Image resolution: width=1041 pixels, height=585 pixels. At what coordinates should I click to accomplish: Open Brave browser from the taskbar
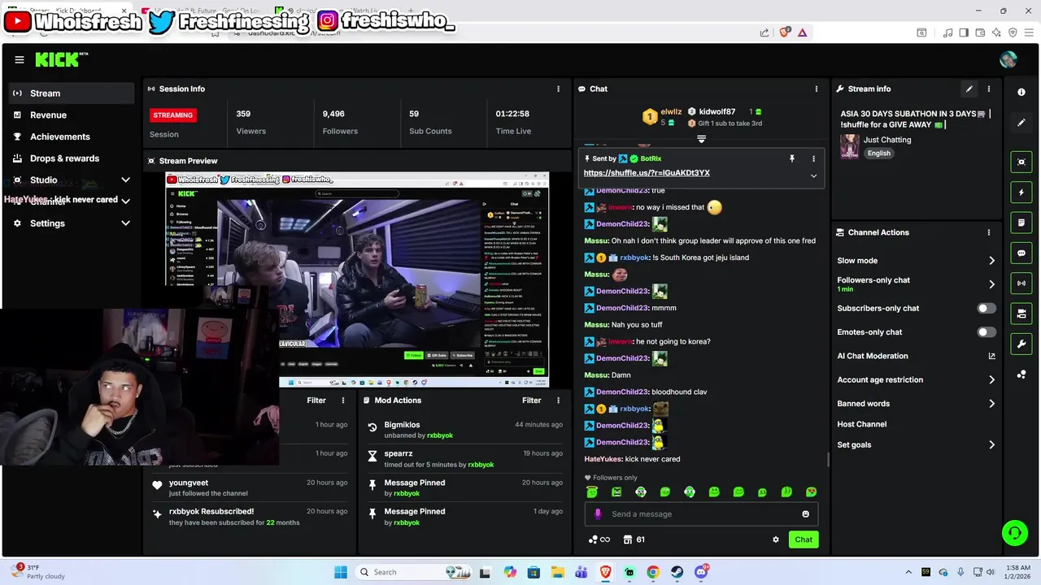606,572
